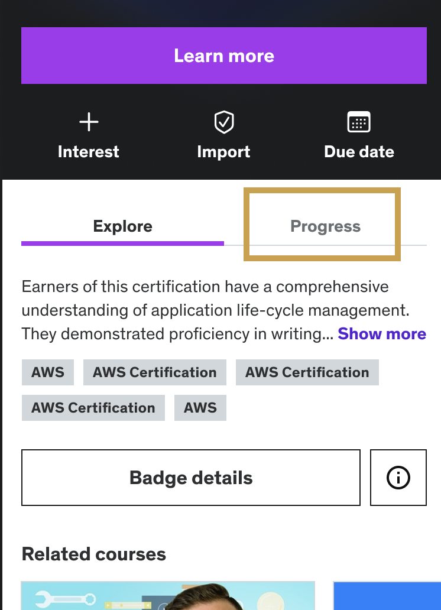Select the first AWS tag in top row
Screen dimensions: 441x610
pos(48,372)
